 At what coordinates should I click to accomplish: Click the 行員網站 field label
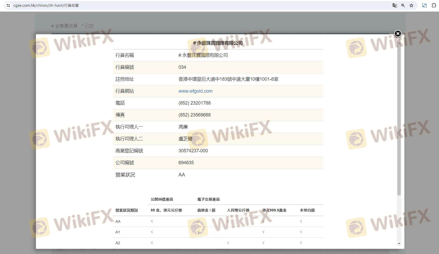(x=125, y=91)
